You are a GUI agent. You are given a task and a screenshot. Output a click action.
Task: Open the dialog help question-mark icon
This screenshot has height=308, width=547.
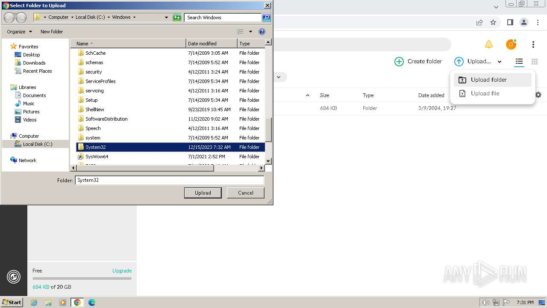tap(262, 32)
